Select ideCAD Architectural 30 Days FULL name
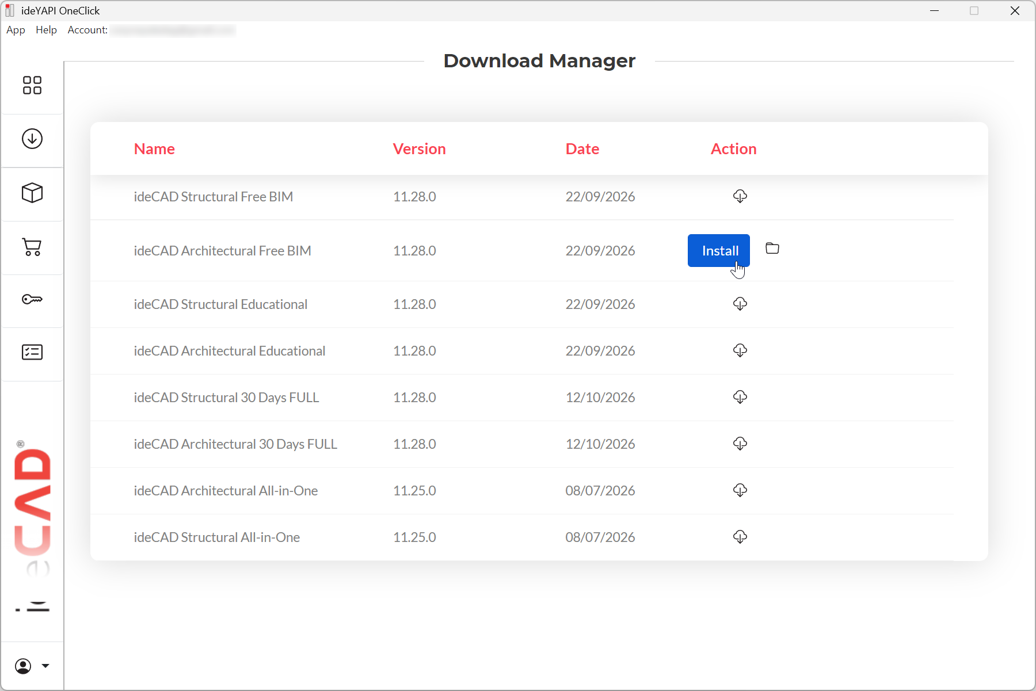 pyautogui.click(x=235, y=444)
